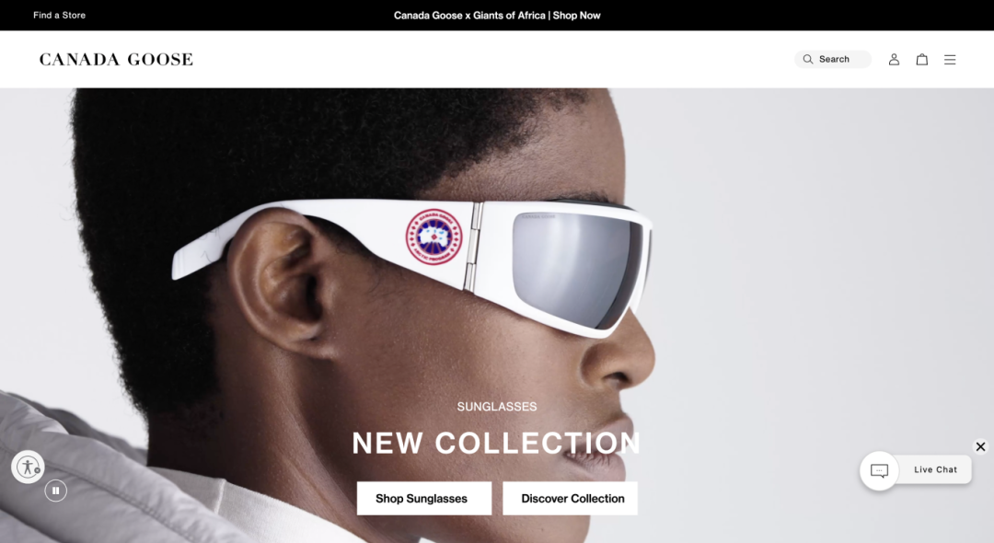Screen dimensions: 994x543
Task: Click the SUNGLASSES label text
Action: coord(497,407)
